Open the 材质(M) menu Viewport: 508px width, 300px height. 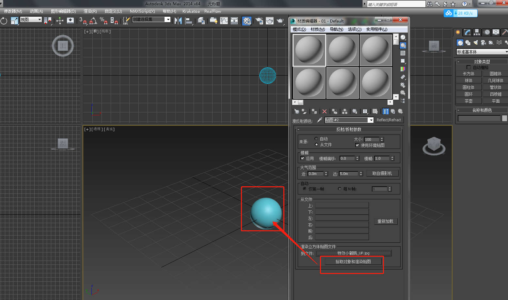pos(318,29)
